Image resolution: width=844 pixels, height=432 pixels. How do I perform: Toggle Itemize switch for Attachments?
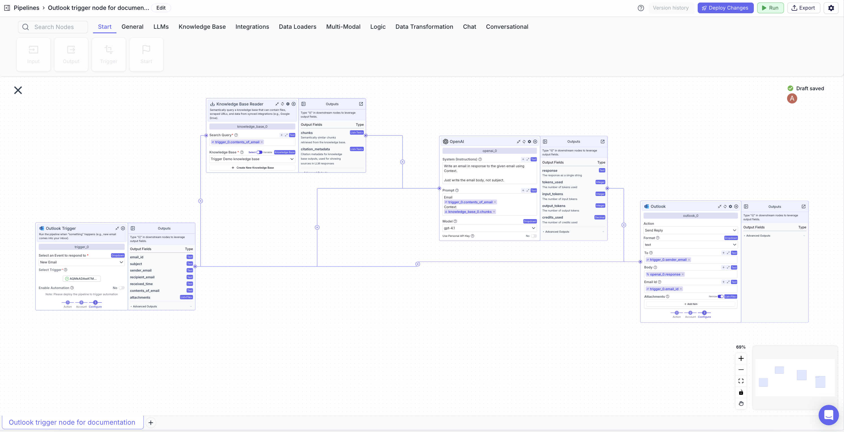tap(721, 297)
